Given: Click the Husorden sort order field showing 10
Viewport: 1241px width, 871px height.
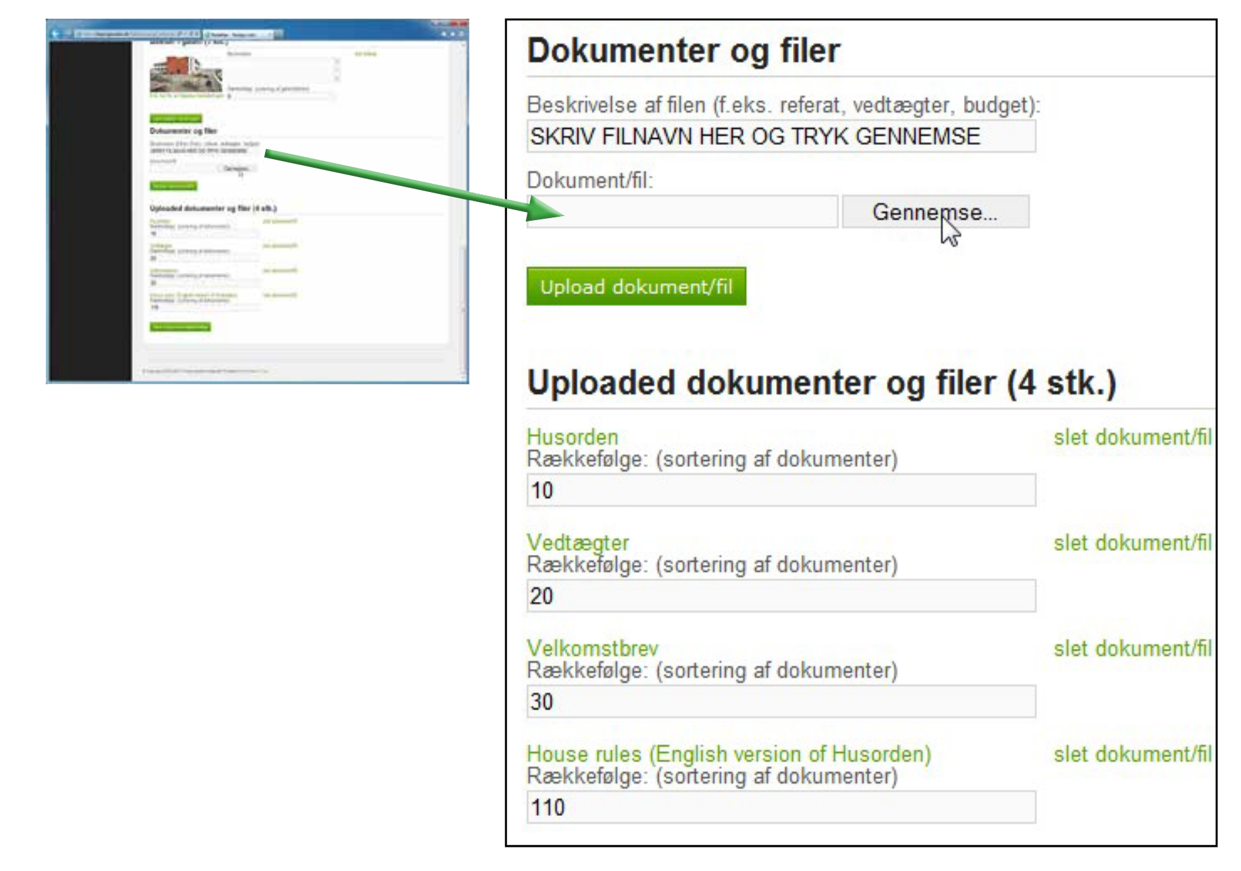Looking at the screenshot, I should pyautogui.click(x=780, y=491).
